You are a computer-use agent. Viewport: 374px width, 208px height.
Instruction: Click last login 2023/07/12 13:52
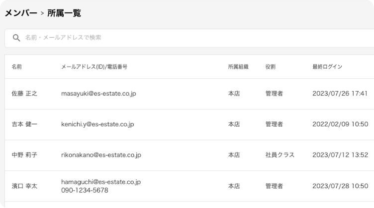tap(340, 155)
